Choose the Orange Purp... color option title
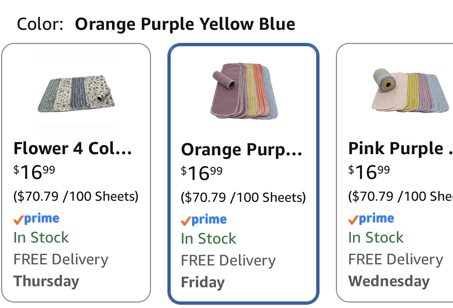453x308 pixels. click(x=241, y=150)
